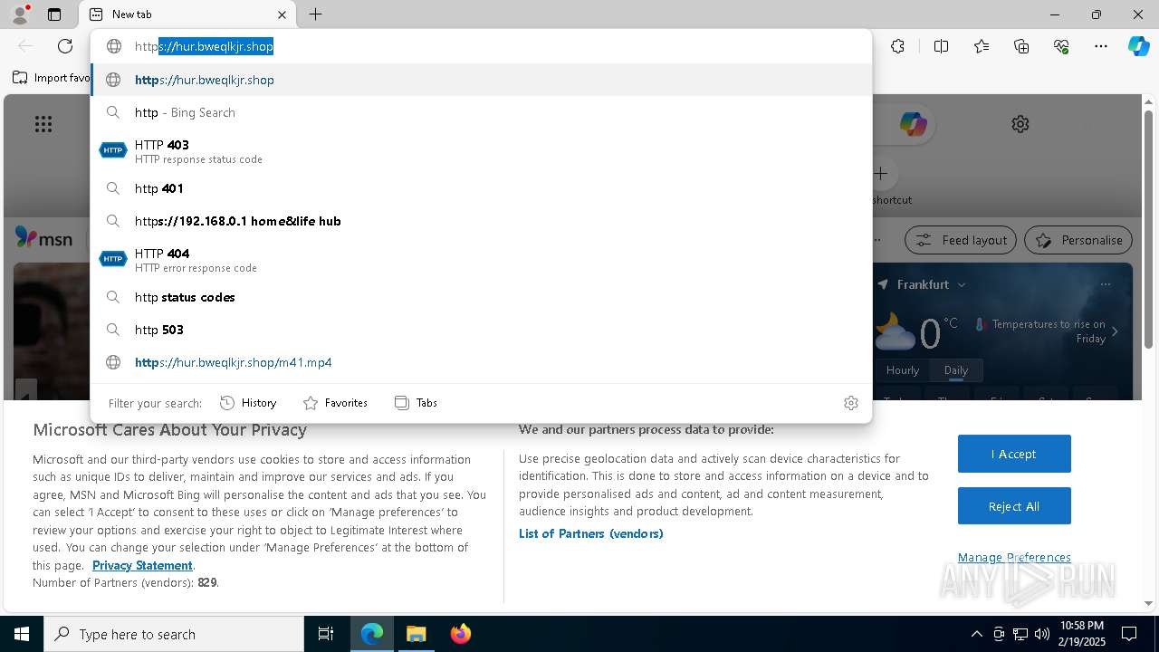This screenshot has width=1159, height=652.
Task: Open the Settings and more ellipsis menu
Action: pyautogui.click(x=1101, y=46)
